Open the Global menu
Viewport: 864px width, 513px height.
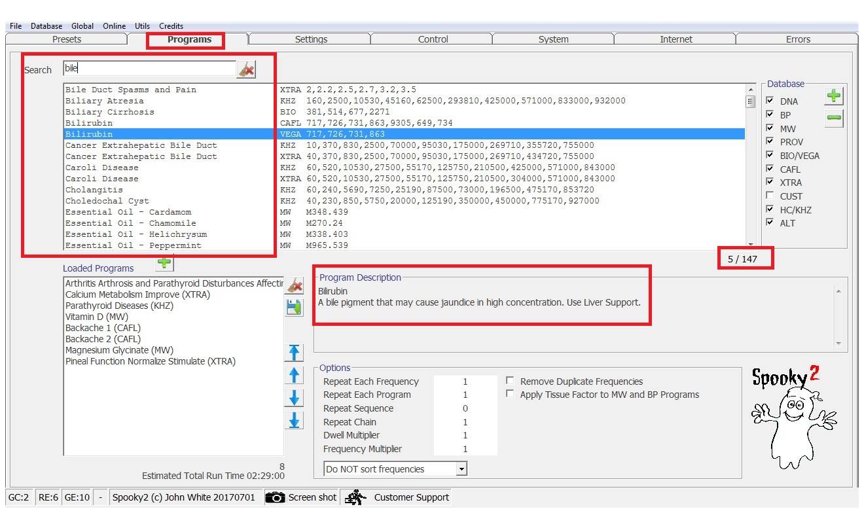tap(82, 26)
